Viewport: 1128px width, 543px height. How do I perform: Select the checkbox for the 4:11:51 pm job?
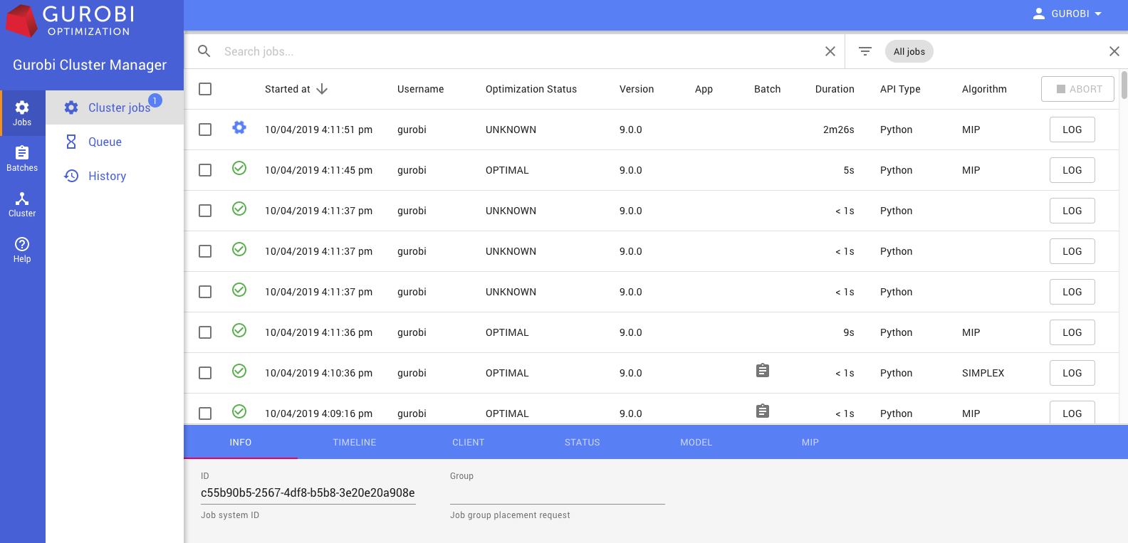tap(205, 130)
